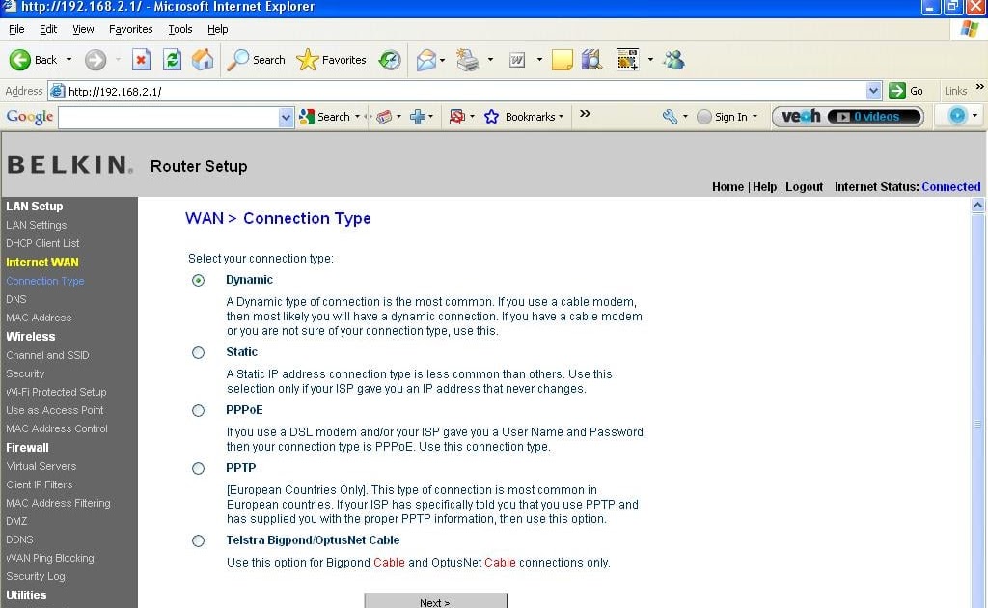Open the History clock icon

tap(390, 60)
